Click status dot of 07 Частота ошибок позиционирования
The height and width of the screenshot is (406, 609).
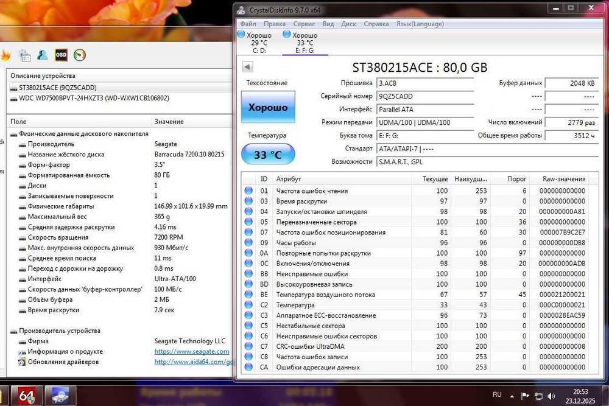pyautogui.click(x=248, y=232)
